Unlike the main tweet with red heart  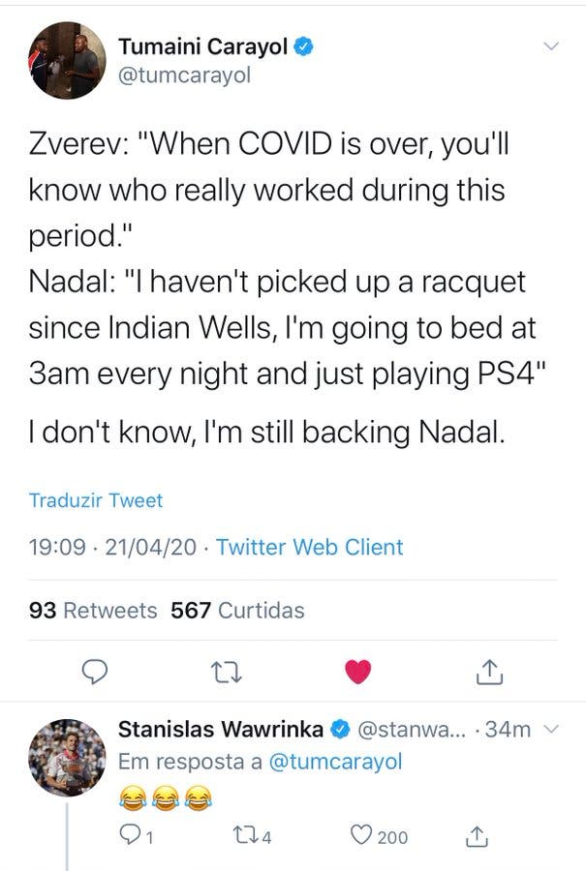click(x=358, y=670)
